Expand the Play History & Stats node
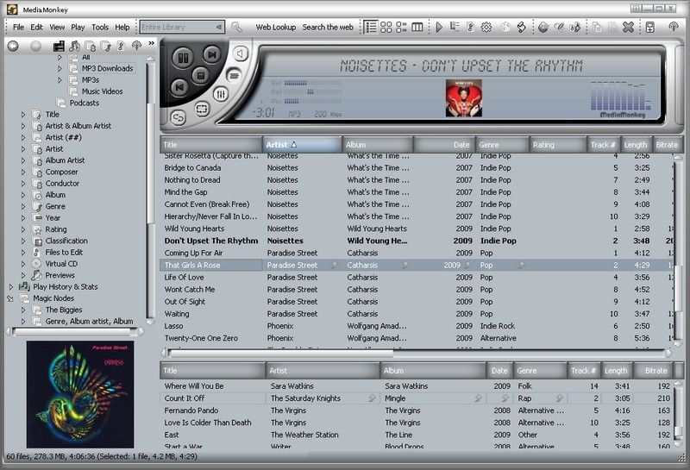The width and height of the screenshot is (690, 470). click(x=11, y=286)
